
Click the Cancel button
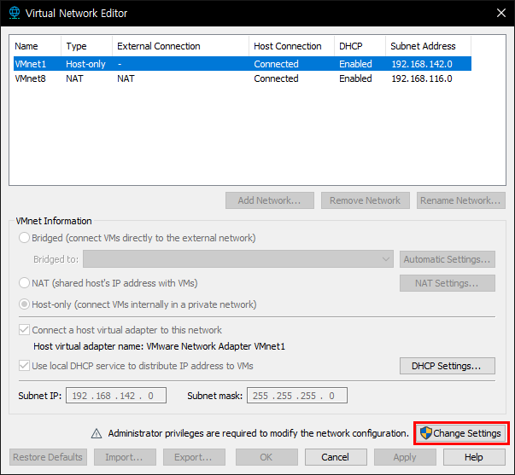click(x=336, y=457)
